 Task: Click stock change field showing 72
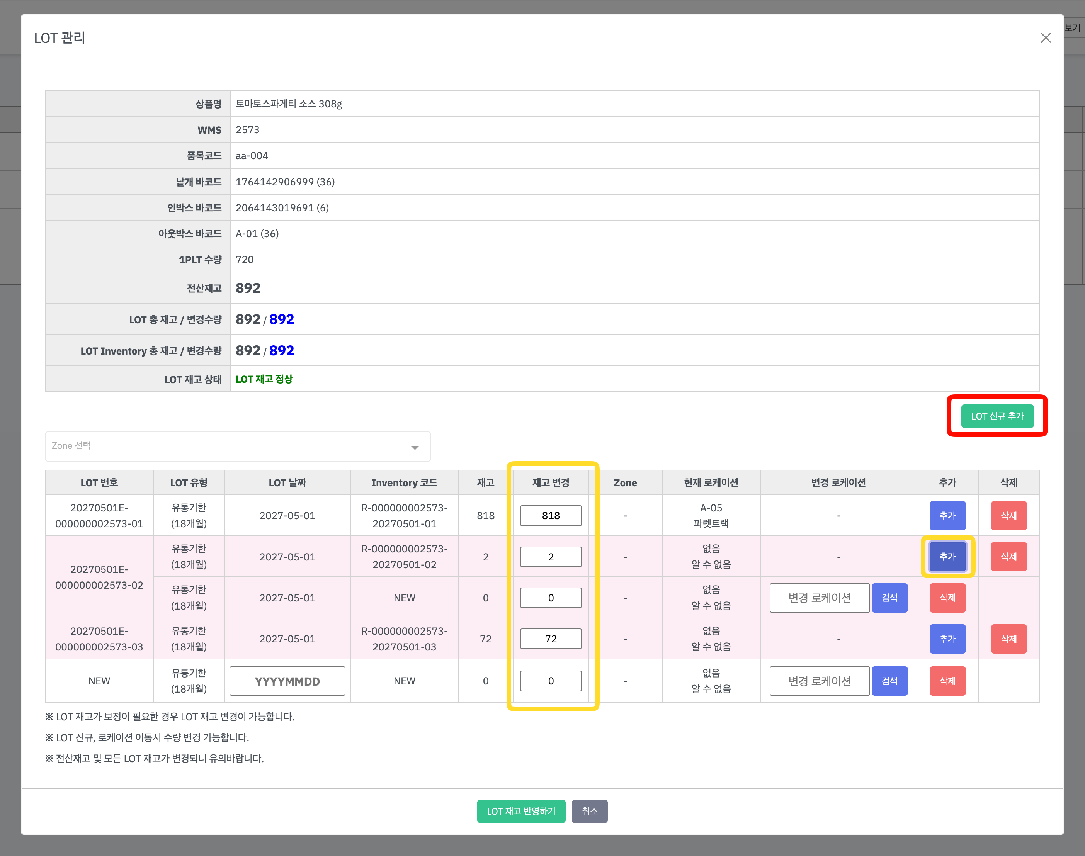point(551,639)
